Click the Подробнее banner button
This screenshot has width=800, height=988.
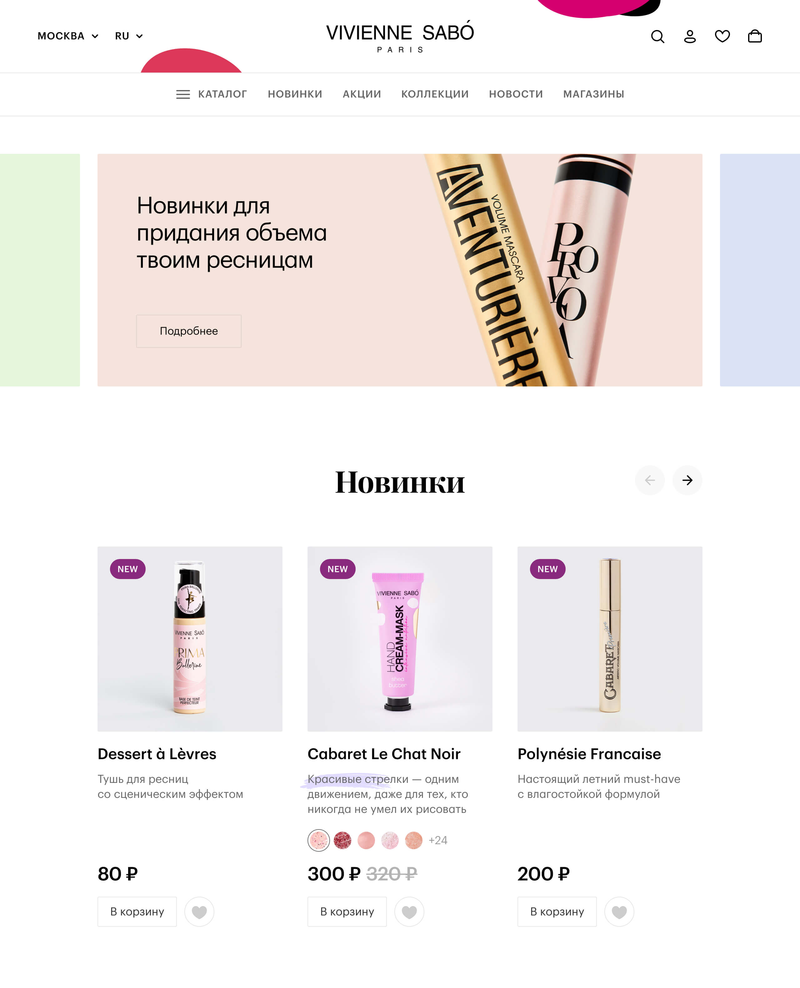pyautogui.click(x=189, y=331)
